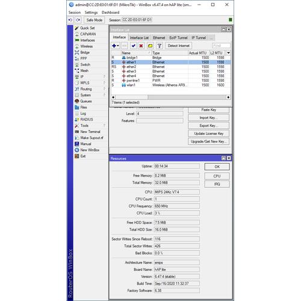Image resolution: width=301 pixels, height=301 pixels.
Task: Select the Interface tab
Action: coord(119,37)
